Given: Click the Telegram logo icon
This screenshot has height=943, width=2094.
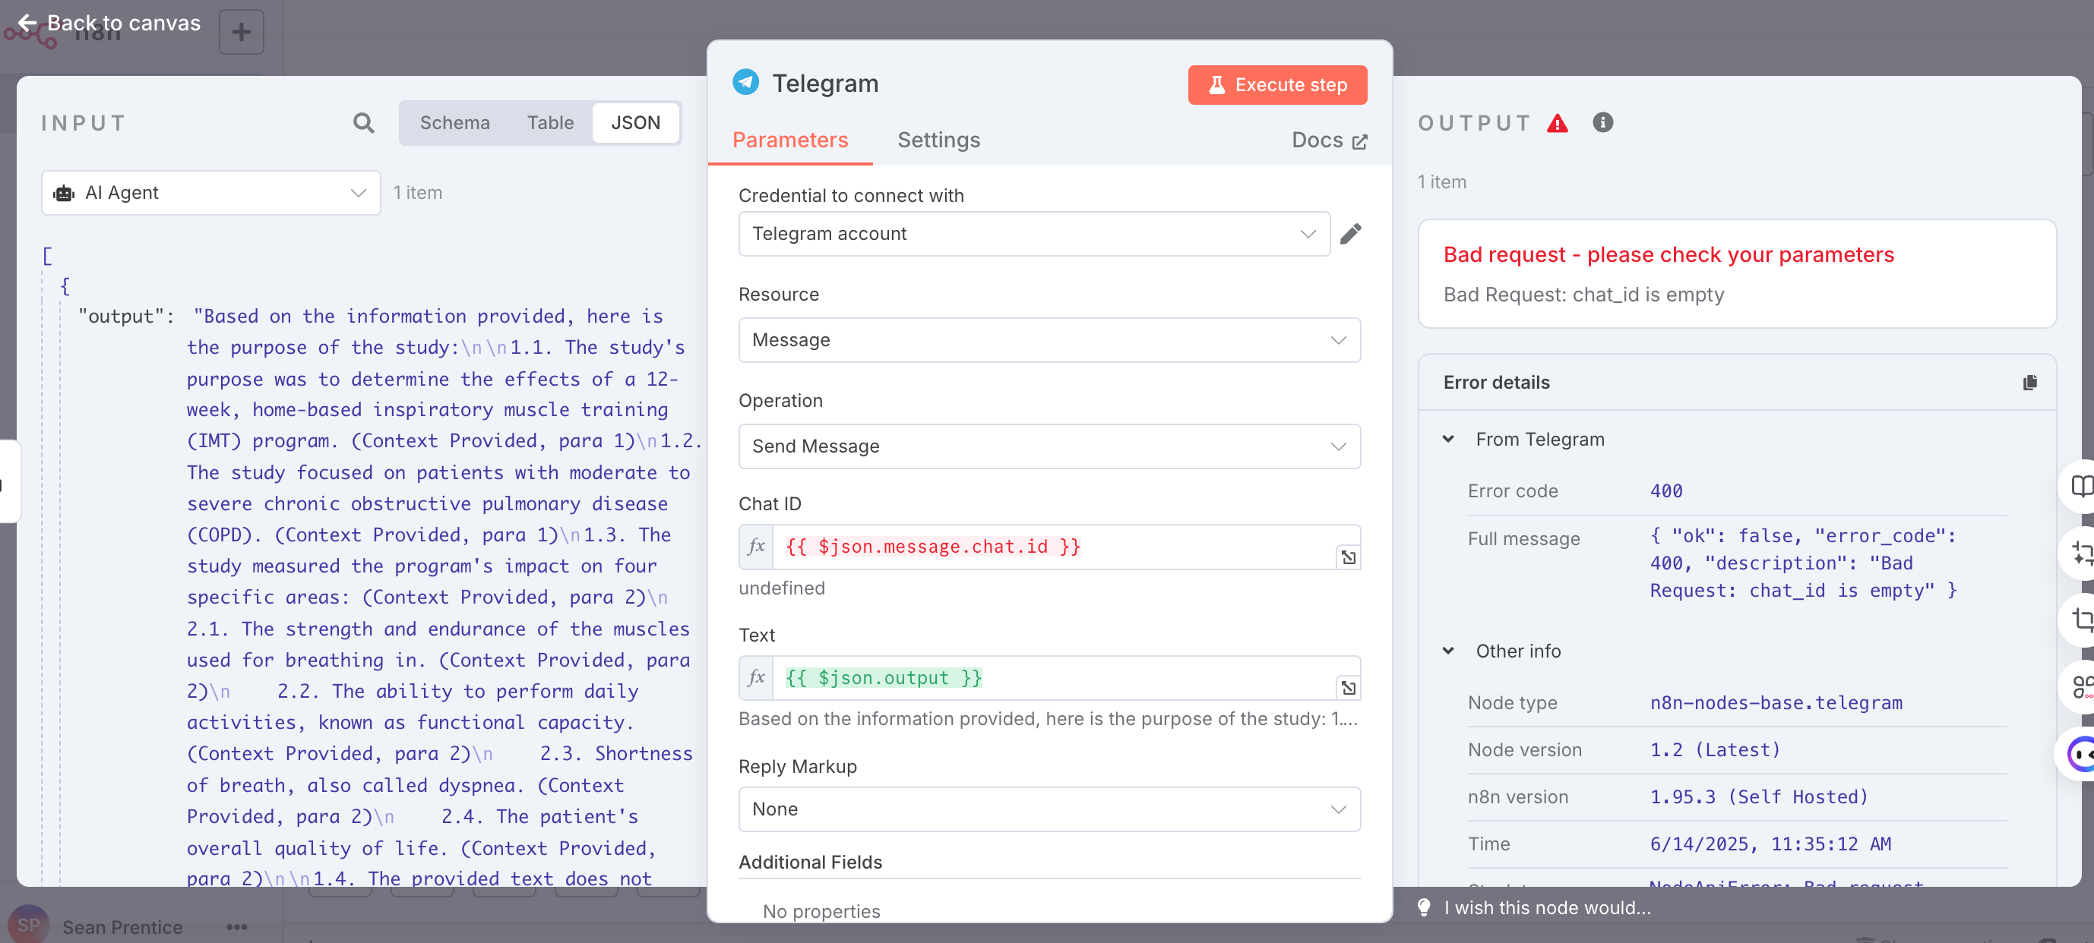Looking at the screenshot, I should [745, 83].
